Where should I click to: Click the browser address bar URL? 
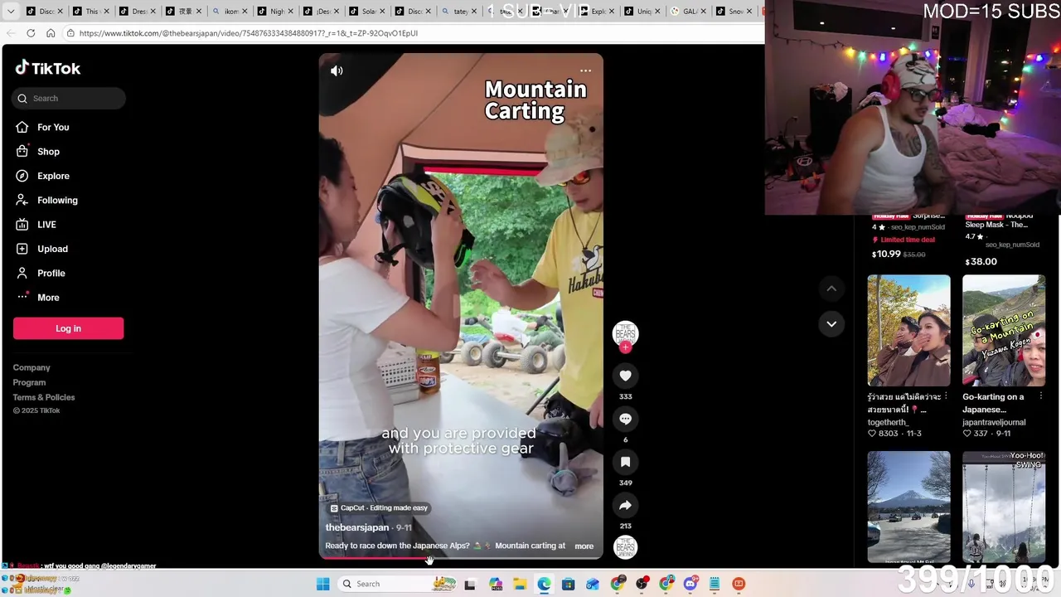point(249,33)
